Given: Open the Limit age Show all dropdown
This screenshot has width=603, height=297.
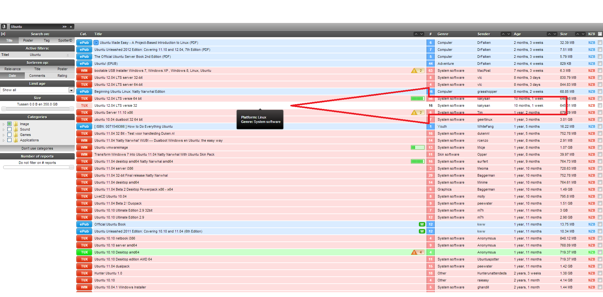Looking at the screenshot, I should coord(38,90).
